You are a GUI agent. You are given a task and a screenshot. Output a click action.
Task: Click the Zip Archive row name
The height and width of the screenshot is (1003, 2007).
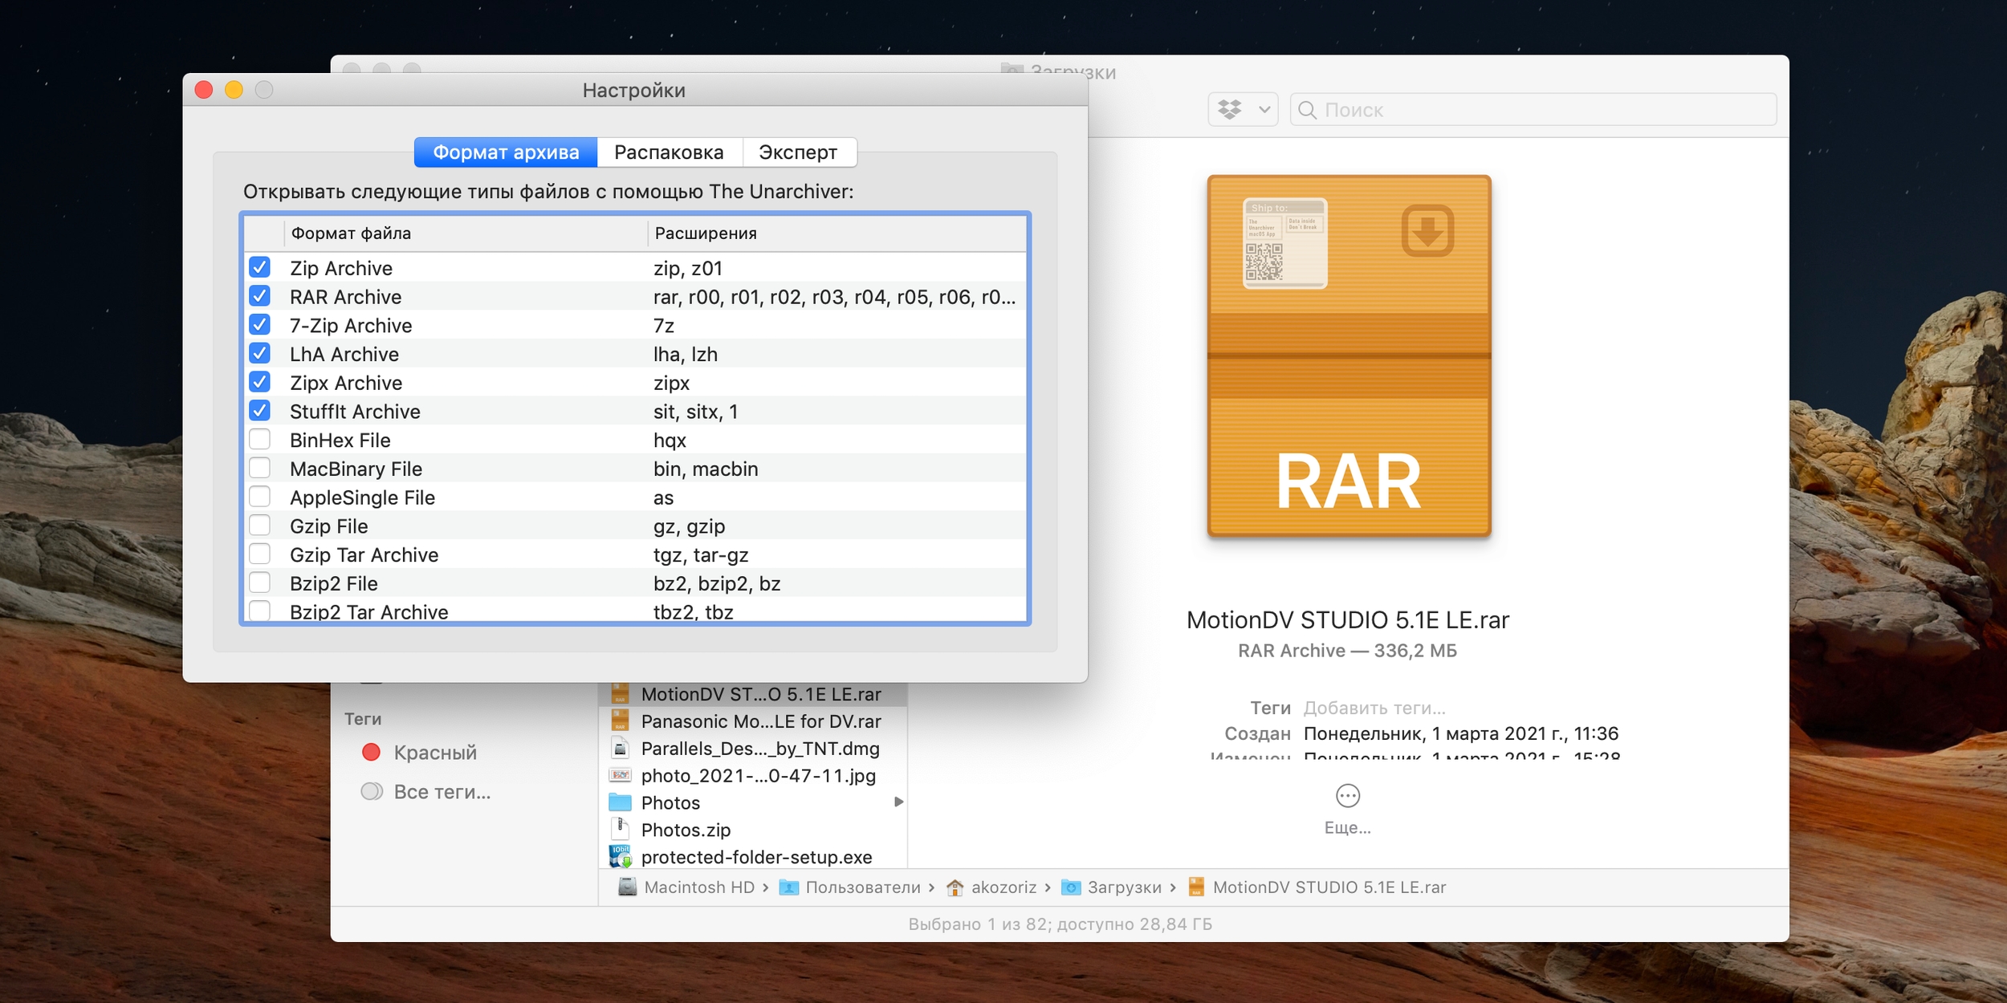click(x=341, y=268)
